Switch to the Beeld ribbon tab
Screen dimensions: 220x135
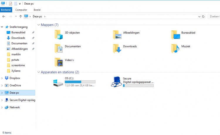(x=37, y=10)
